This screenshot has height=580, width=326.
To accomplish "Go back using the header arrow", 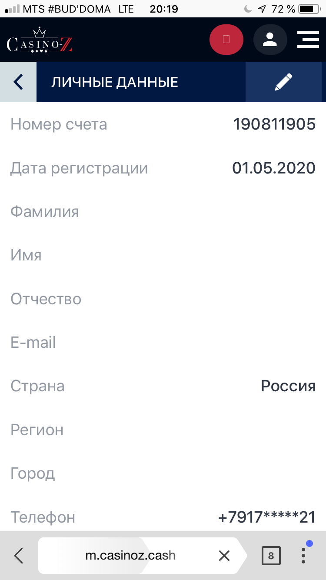I will click(18, 82).
